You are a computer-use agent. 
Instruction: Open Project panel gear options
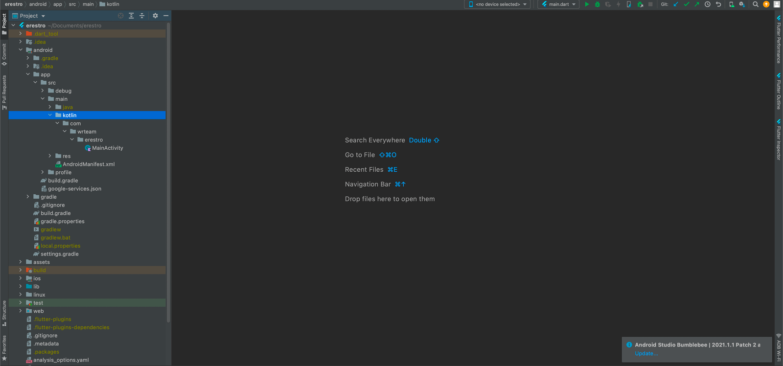(x=155, y=16)
